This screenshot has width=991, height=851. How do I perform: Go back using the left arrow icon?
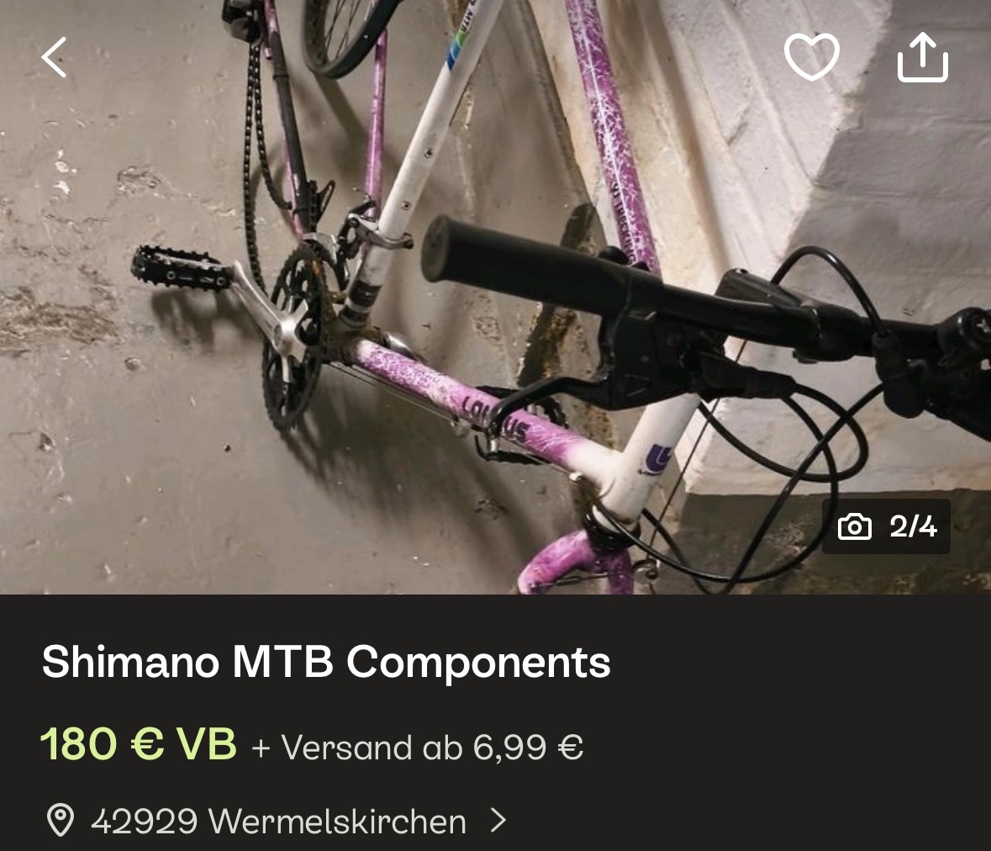55,57
